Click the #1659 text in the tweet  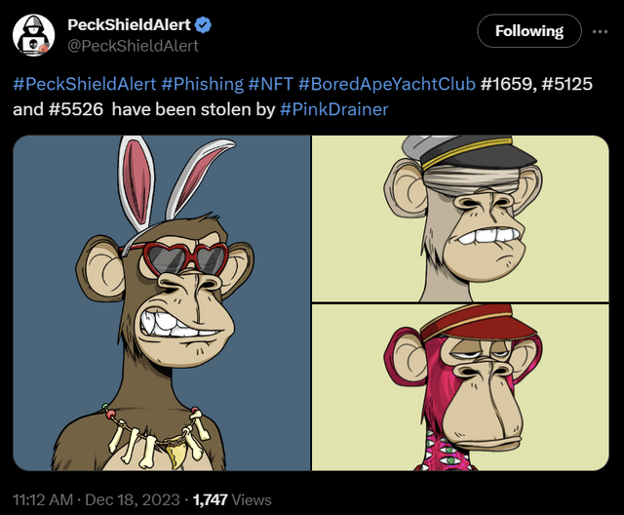click(x=506, y=84)
